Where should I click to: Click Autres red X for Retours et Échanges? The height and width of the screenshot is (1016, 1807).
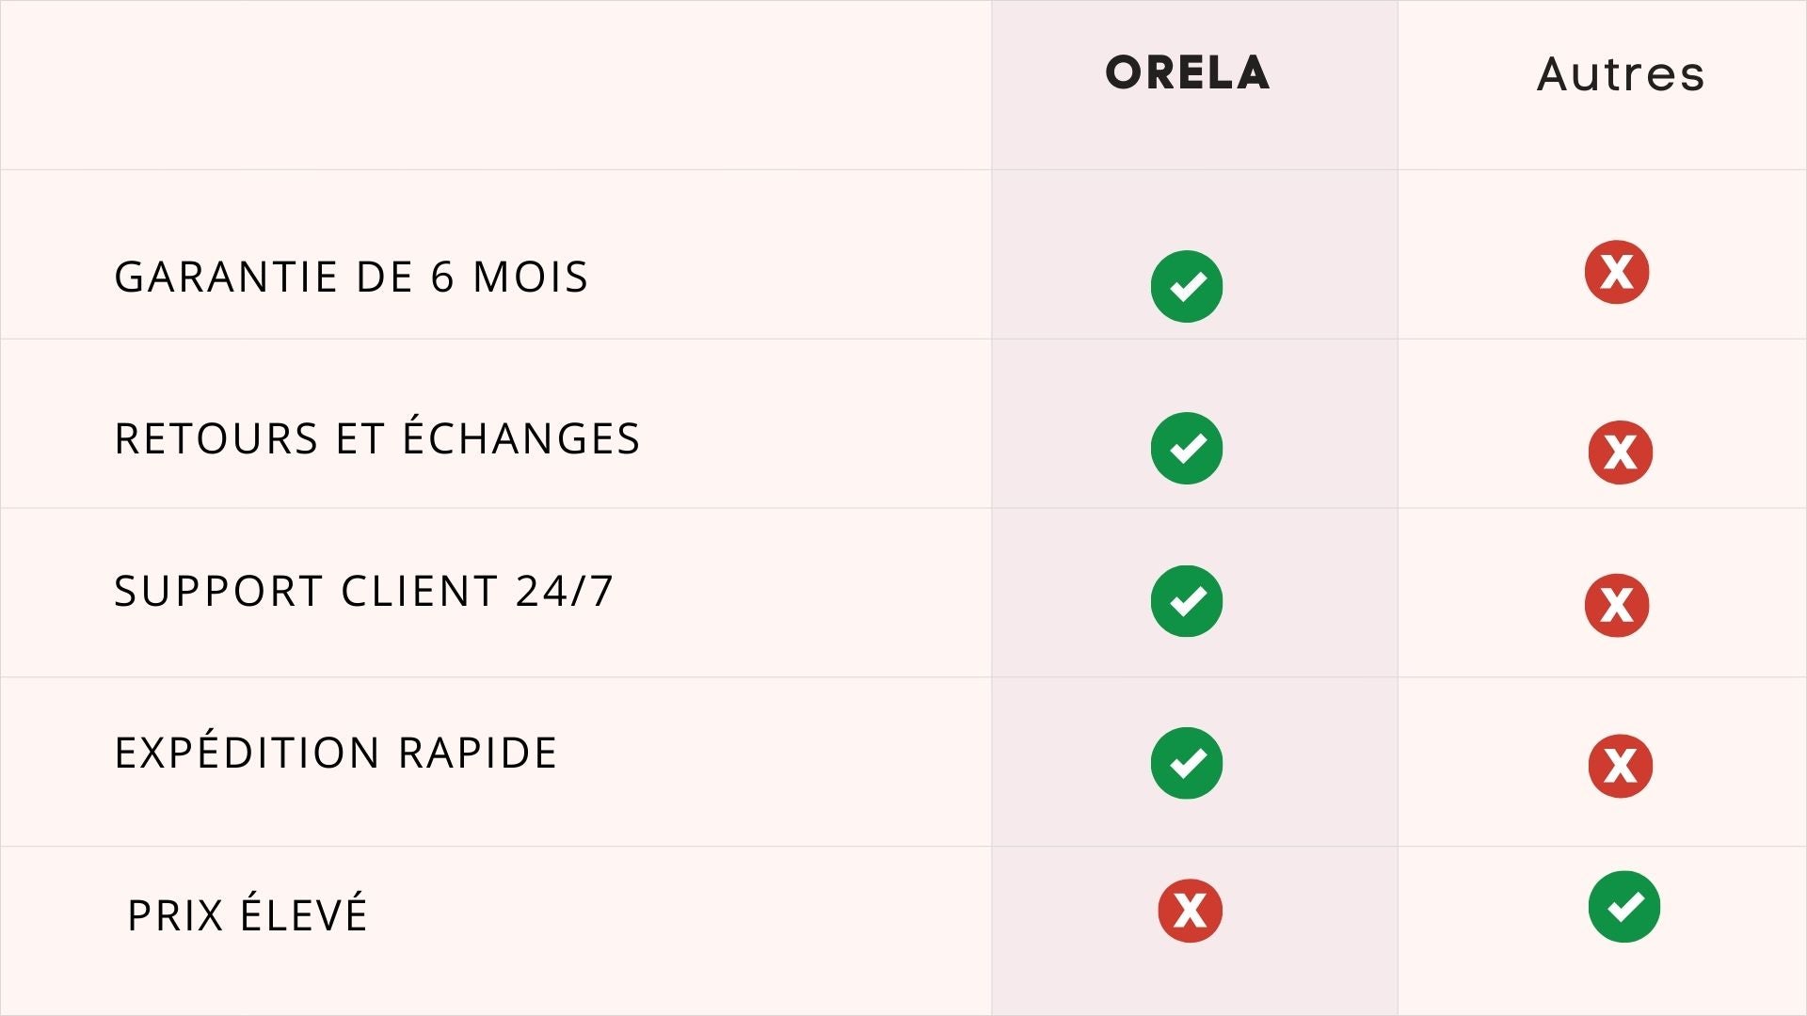coord(1620,452)
